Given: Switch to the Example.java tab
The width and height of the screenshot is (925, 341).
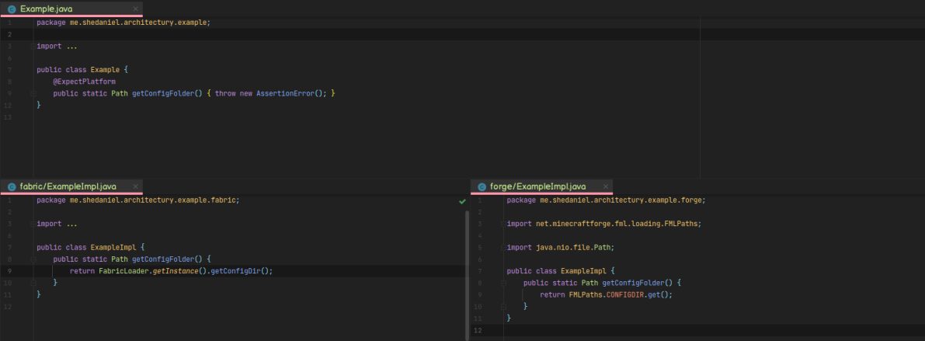Looking at the screenshot, I should pyautogui.click(x=47, y=9).
